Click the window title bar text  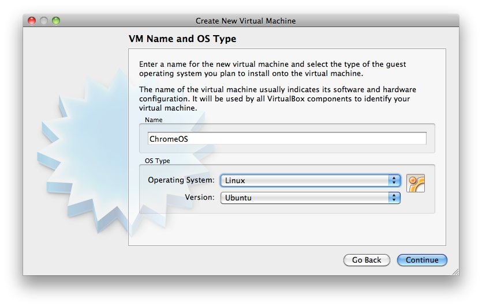tap(245, 21)
